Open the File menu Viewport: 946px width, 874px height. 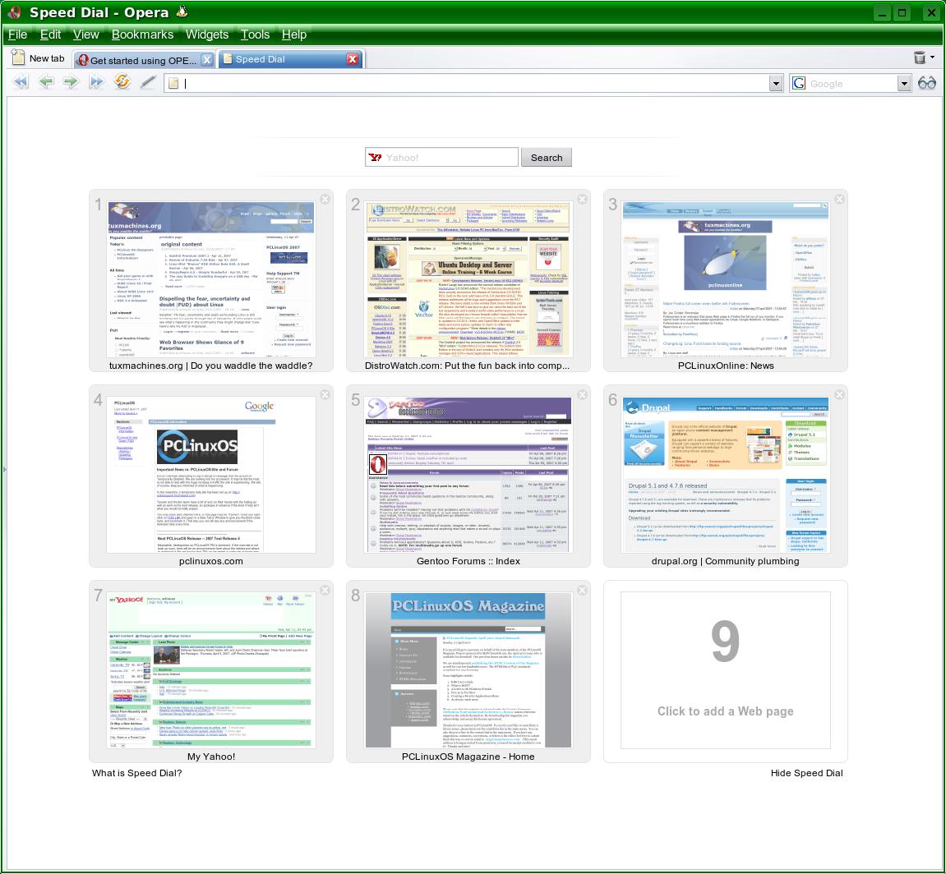coord(17,34)
